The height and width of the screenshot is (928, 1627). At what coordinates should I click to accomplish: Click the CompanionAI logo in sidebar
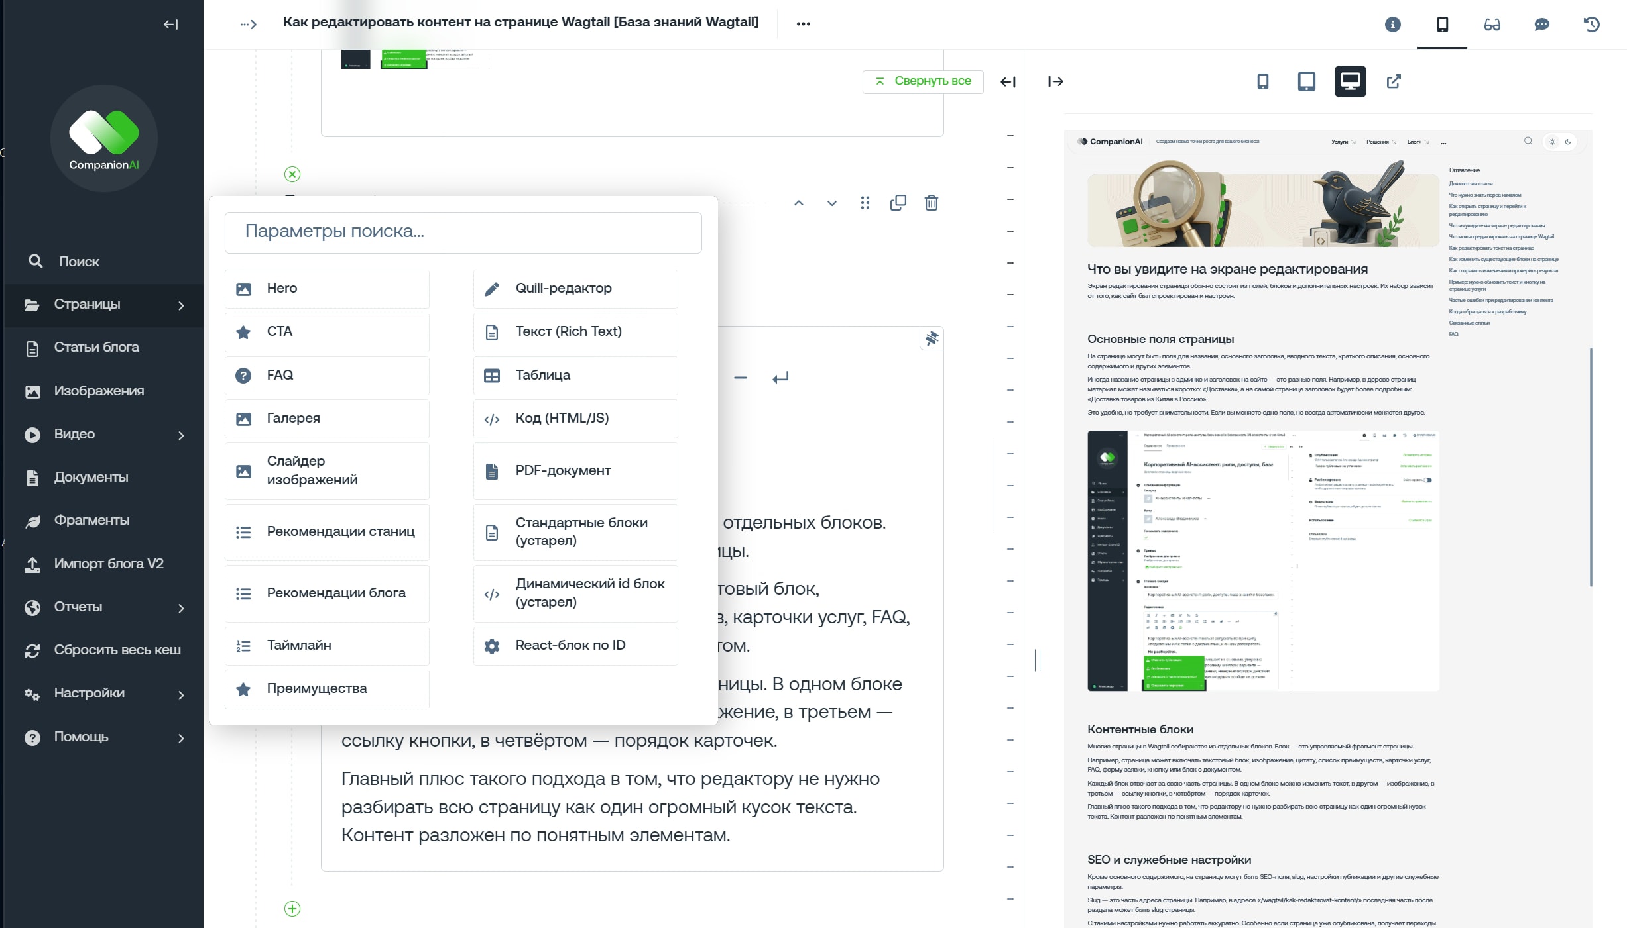point(104,138)
